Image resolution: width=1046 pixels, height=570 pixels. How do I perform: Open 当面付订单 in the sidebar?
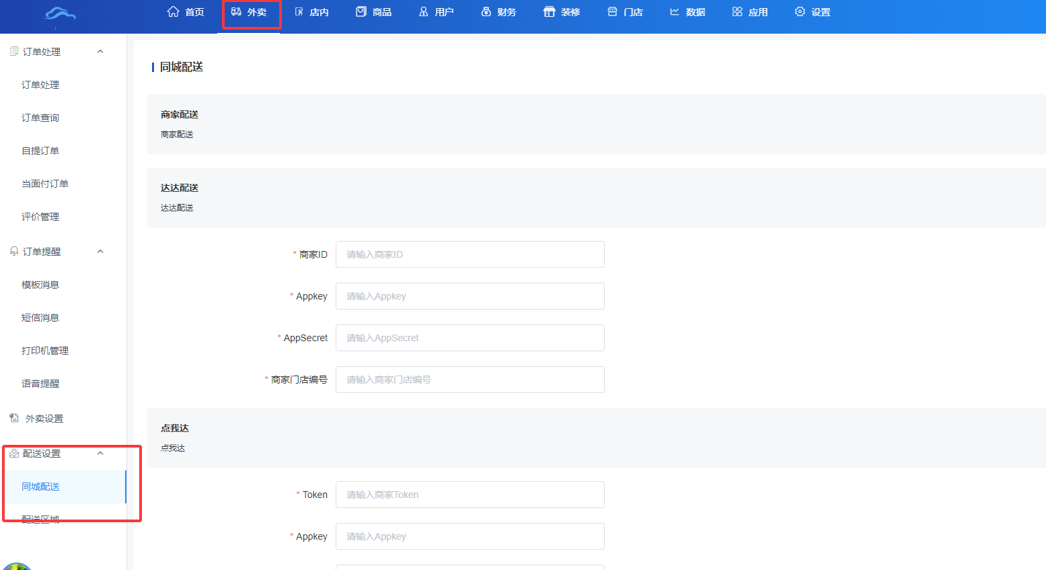click(45, 184)
